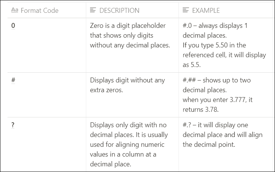The height and width of the screenshot is (172, 275).
Task: Click the text 'decimal place.' in last row
Action: coord(110,164)
